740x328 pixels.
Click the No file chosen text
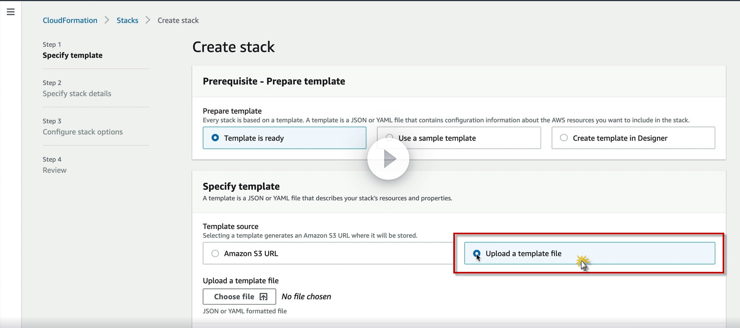pos(306,297)
